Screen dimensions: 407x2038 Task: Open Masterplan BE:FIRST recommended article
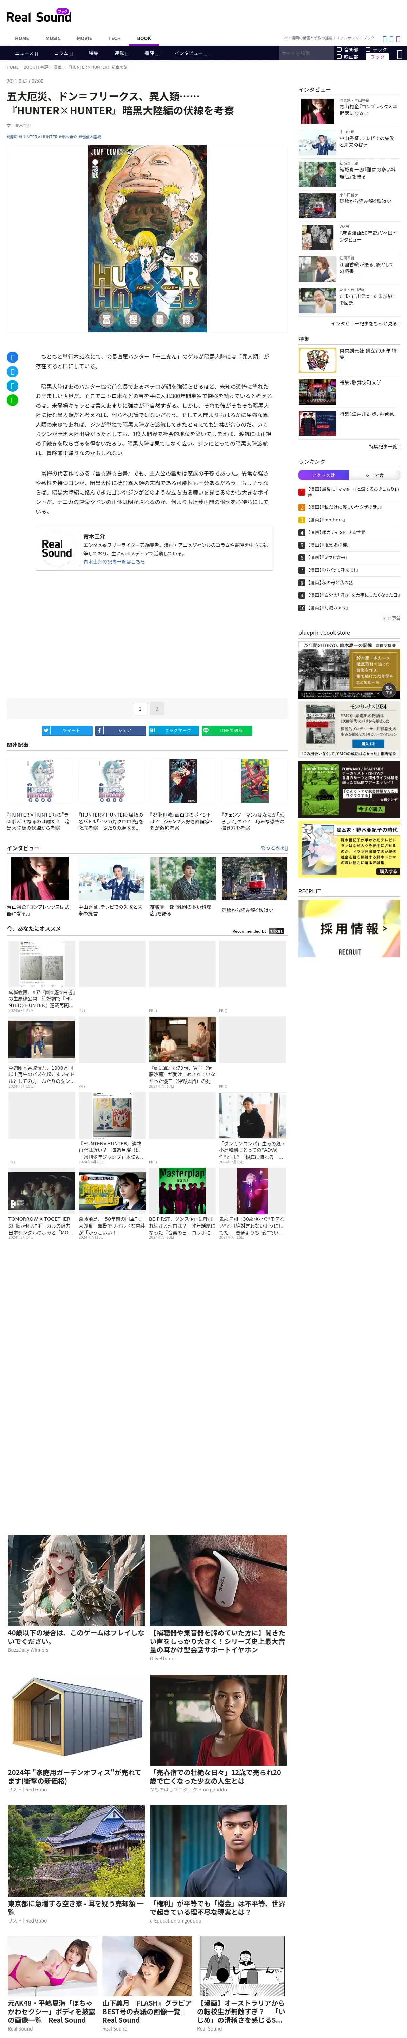click(182, 1192)
